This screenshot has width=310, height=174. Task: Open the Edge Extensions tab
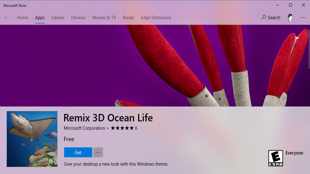[156, 18]
